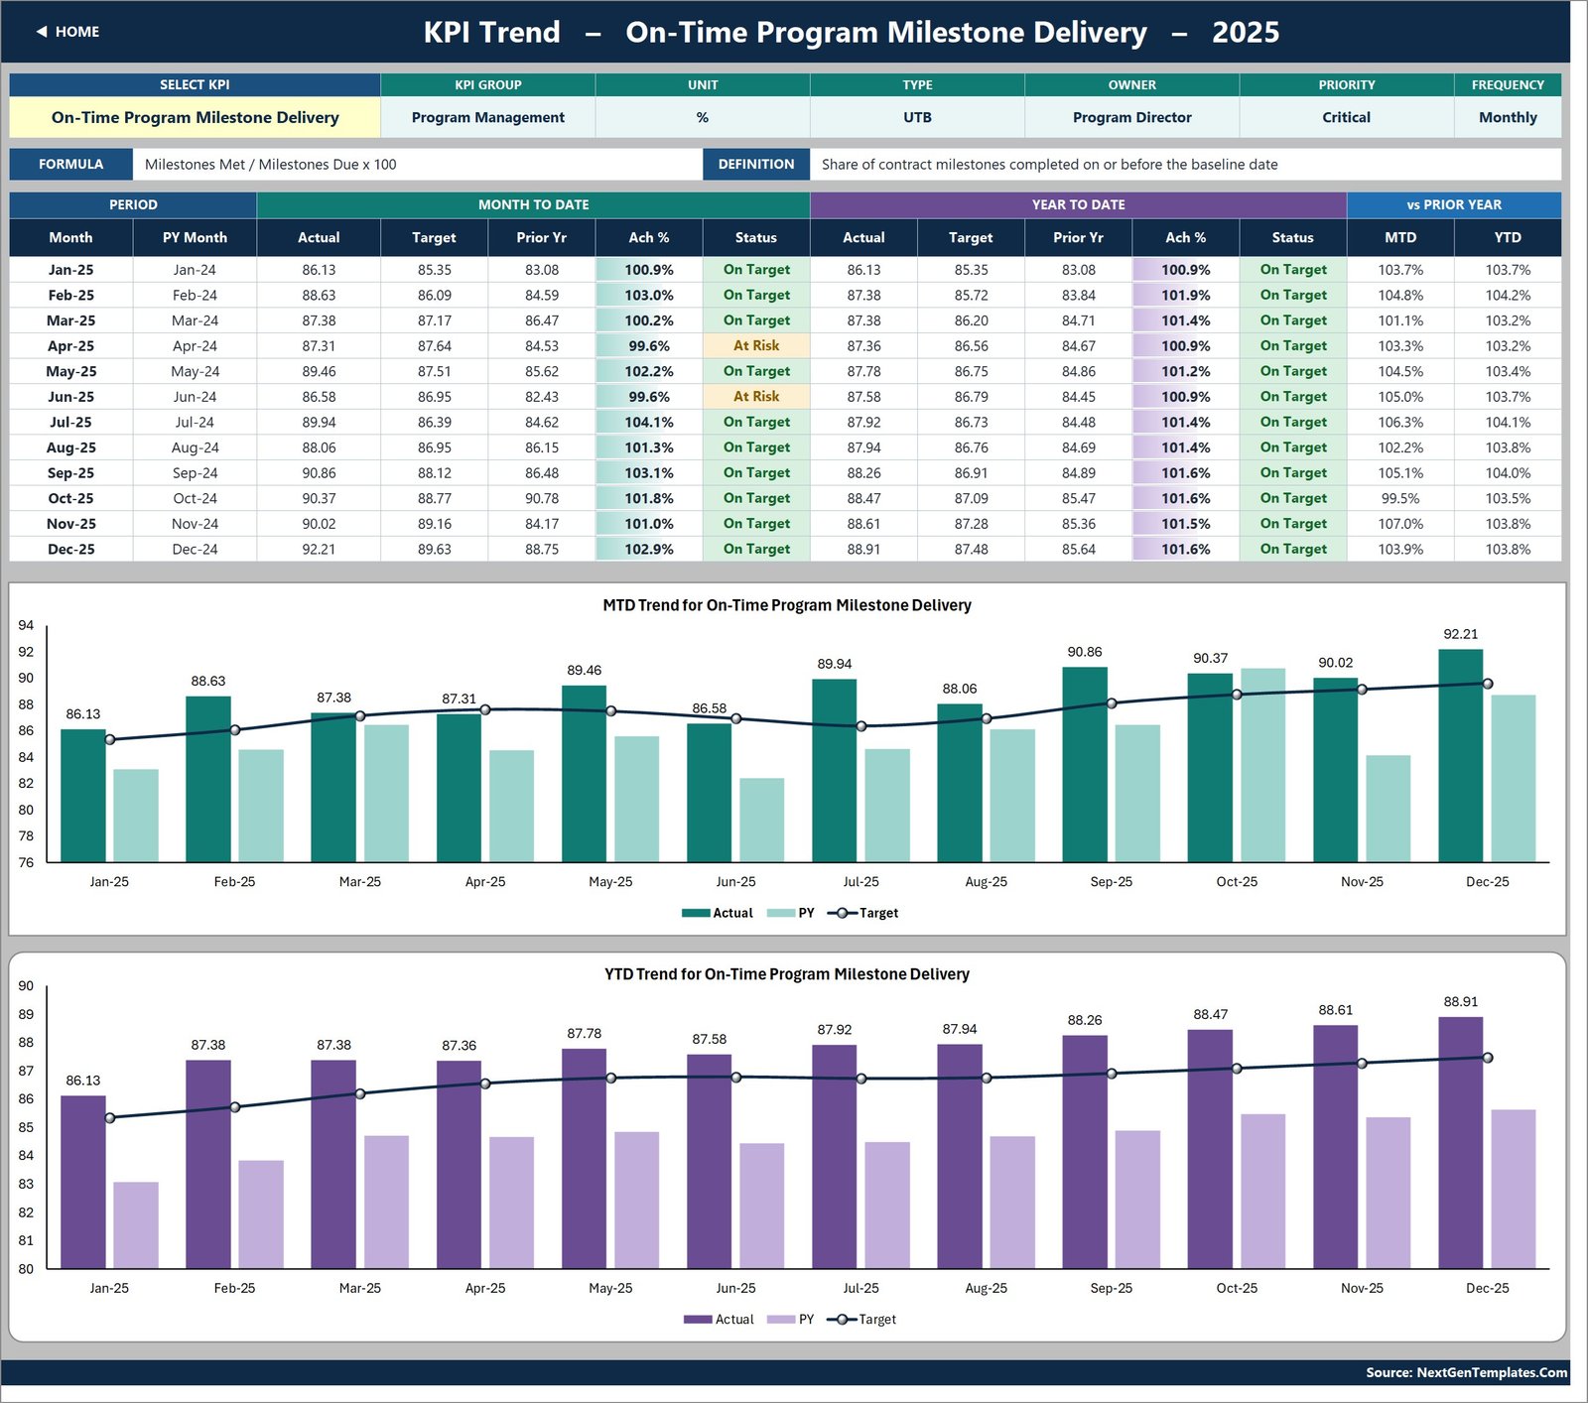Image resolution: width=1588 pixels, height=1403 pixels.
Task: Click data label 89.94 in the MTD chart
Action: click(x=835, y=664)
